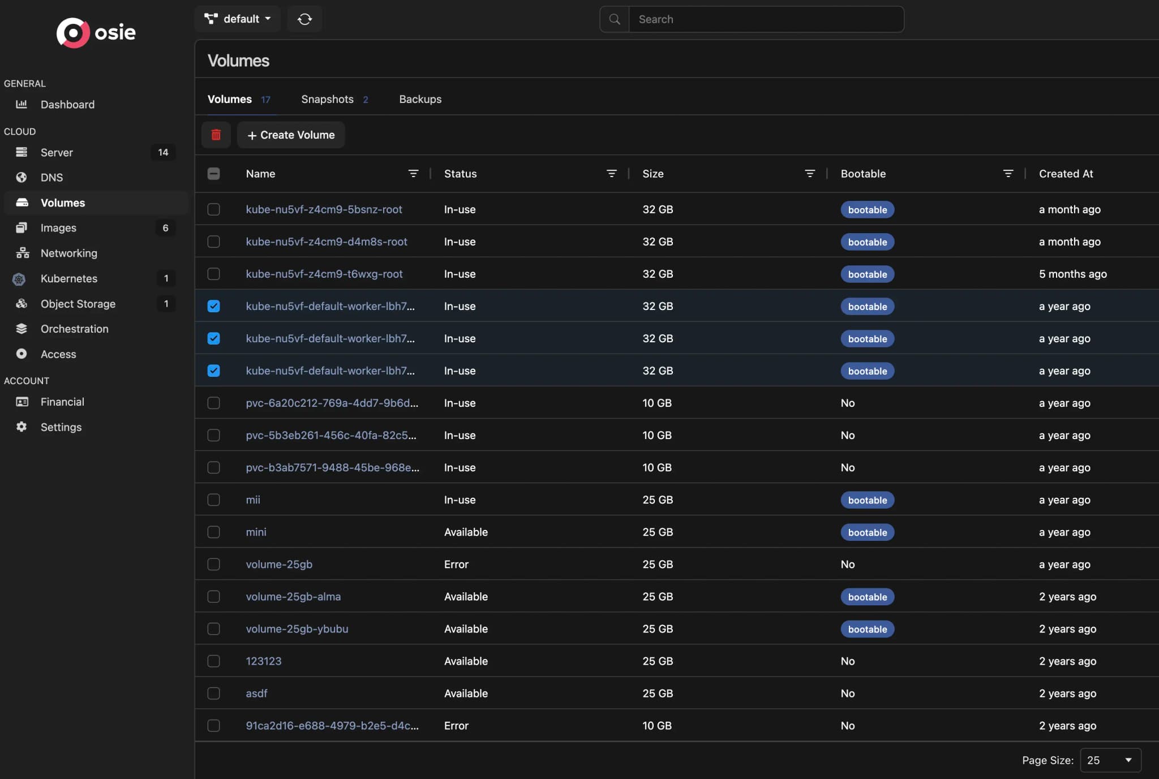Open Object Storage in sidebar
Screen dimensions: 1159x779
78,304
